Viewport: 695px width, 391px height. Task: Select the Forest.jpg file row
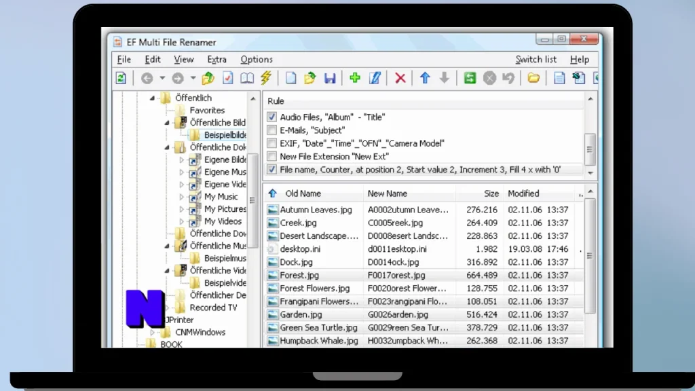(424, 276)
